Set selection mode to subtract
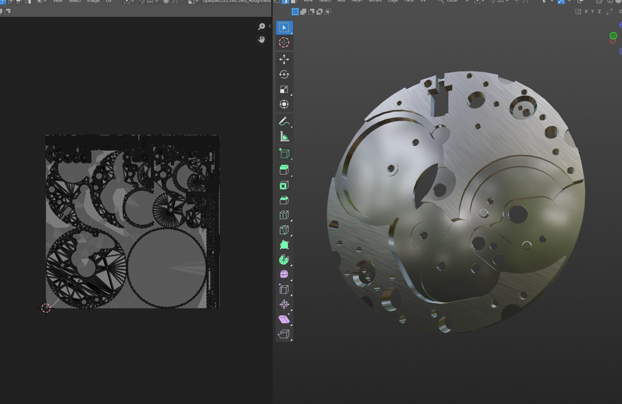The width and height of the screenshot is (622, 404). (311, 12)
